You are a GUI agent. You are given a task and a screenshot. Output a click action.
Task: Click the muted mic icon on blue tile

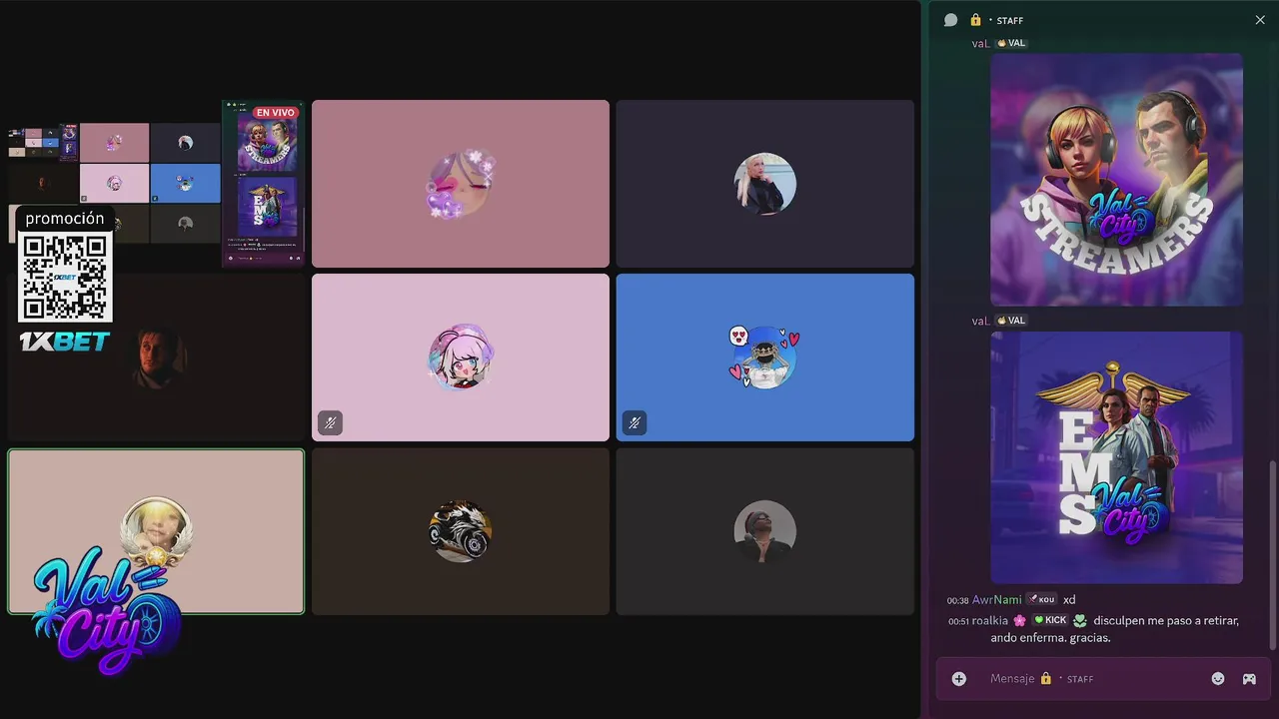(x=634, y=423)
